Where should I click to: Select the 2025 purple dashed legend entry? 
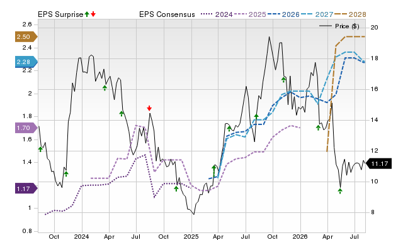point(250,14)
